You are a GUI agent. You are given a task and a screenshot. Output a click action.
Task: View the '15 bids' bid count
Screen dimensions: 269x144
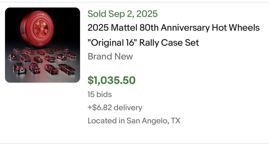coord(100,95)
